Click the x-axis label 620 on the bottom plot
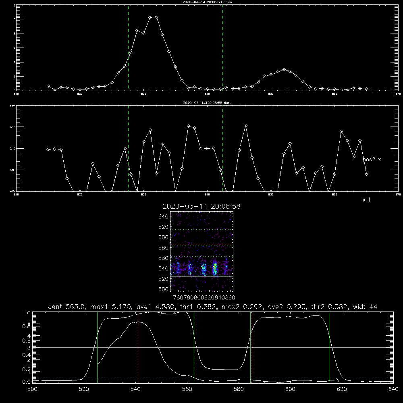The height and width of the screenshot is (403, 403). [x=342, y=389]
